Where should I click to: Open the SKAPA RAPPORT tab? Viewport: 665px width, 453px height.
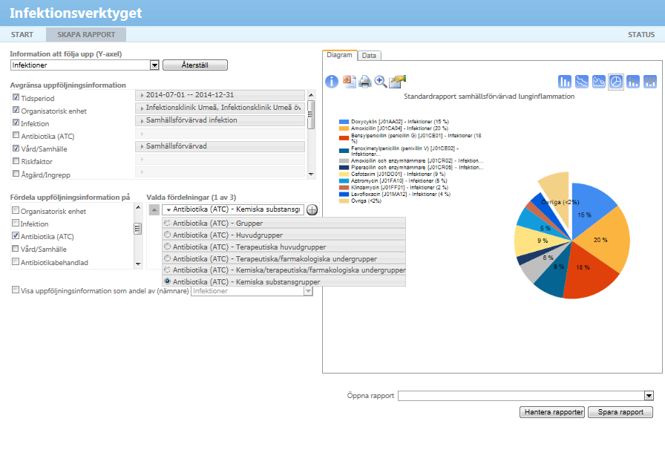86,35
